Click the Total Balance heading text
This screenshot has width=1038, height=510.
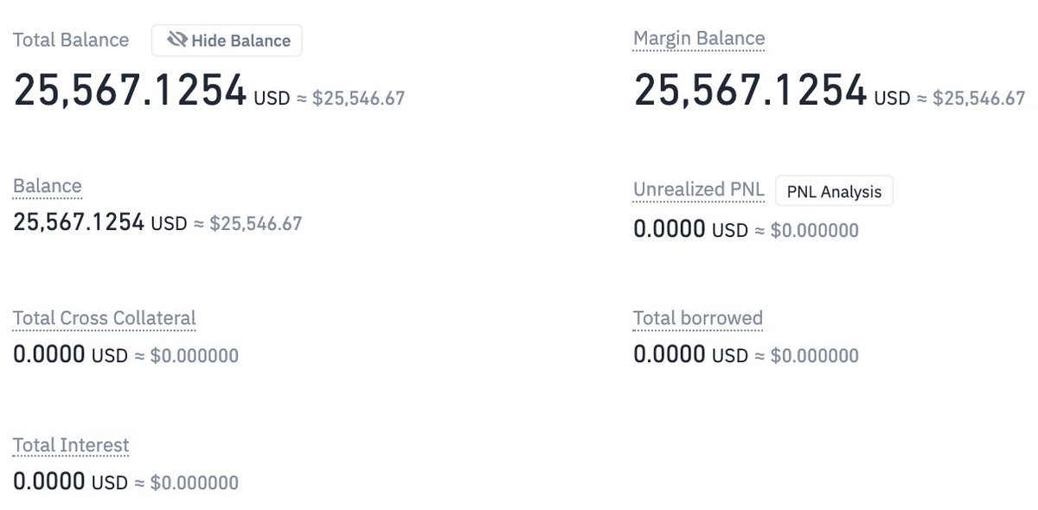click(x=71, y=40)
